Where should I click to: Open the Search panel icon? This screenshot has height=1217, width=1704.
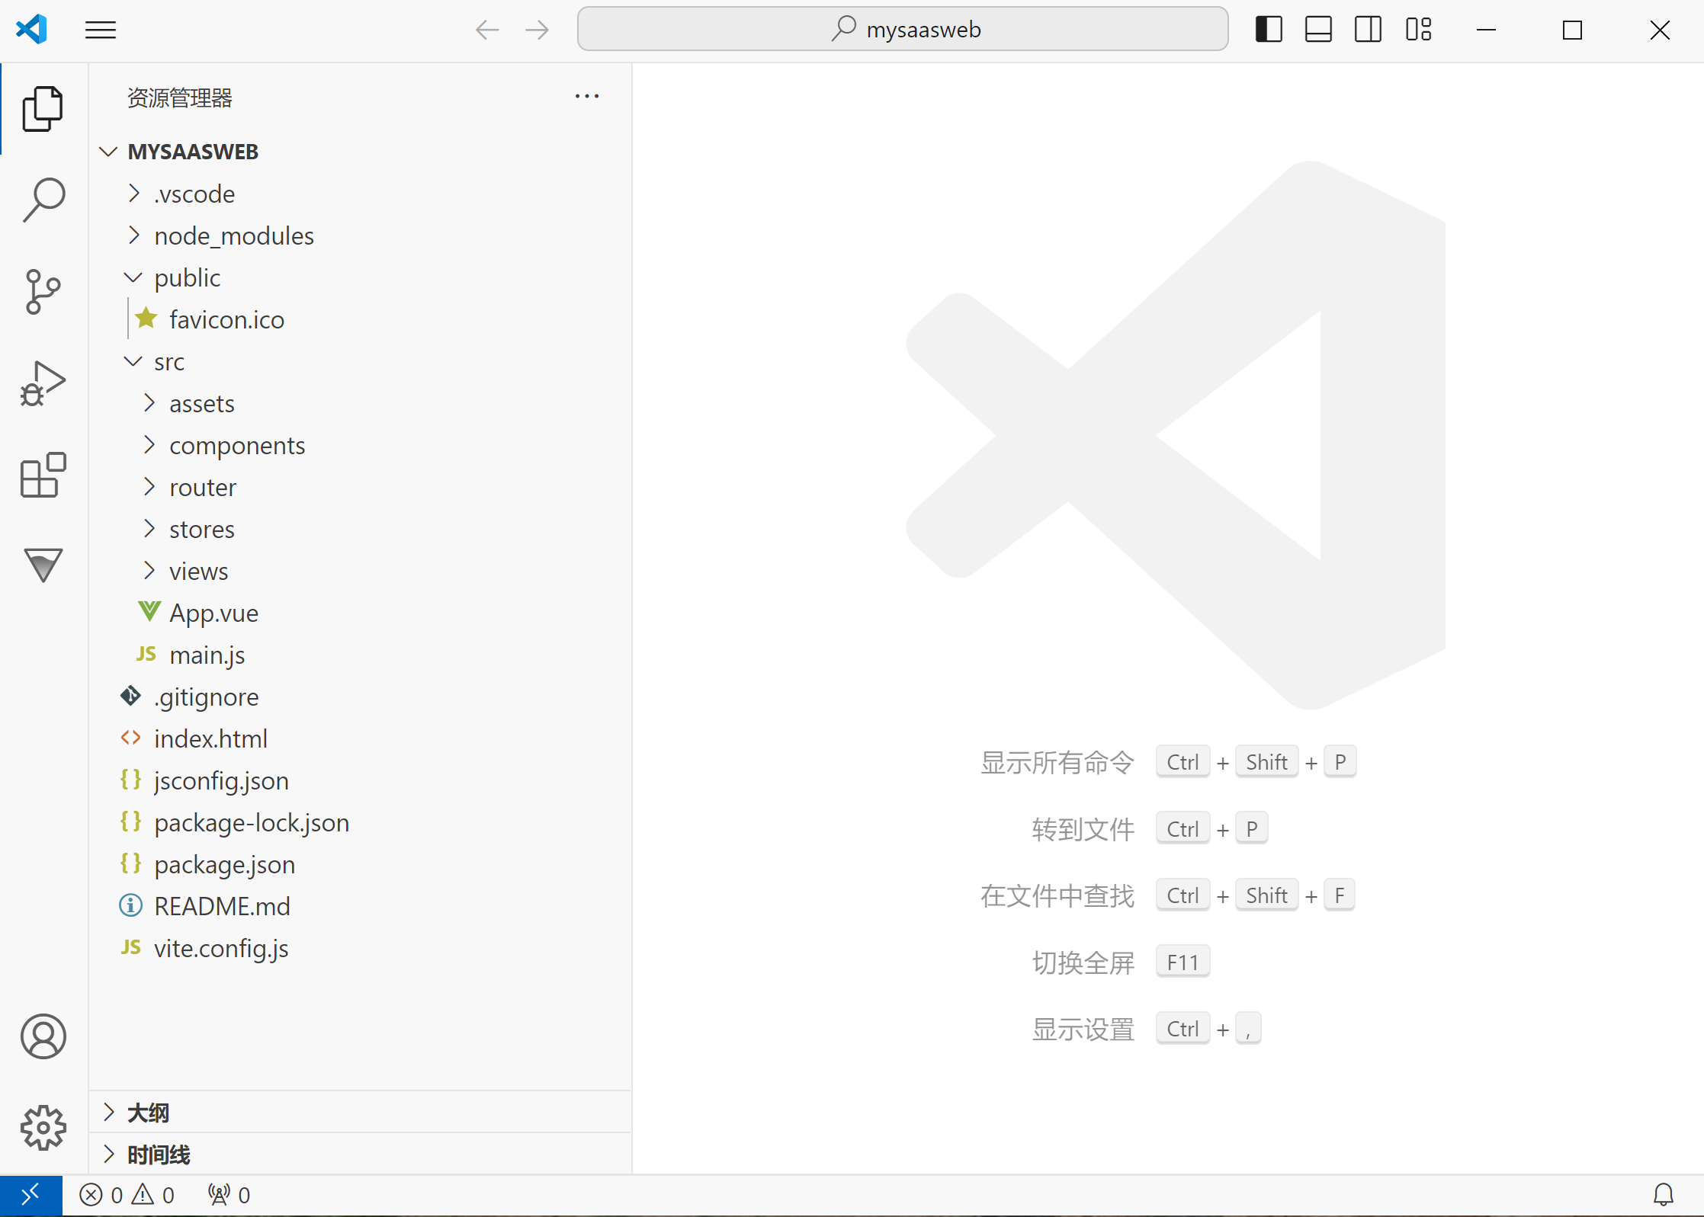42,200
